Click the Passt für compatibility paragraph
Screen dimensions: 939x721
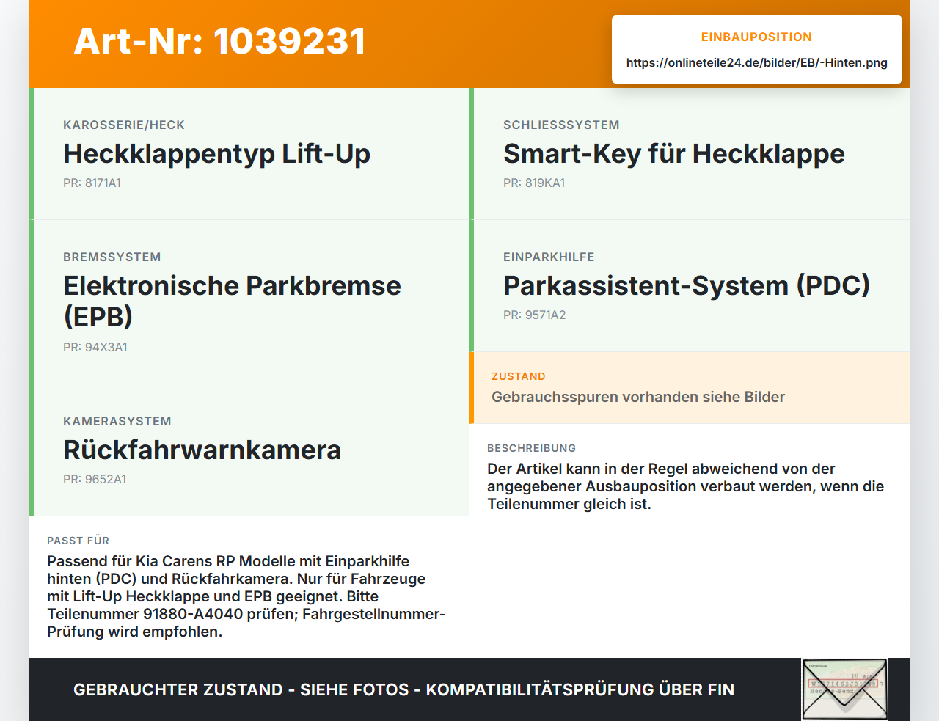click(246, 596)
